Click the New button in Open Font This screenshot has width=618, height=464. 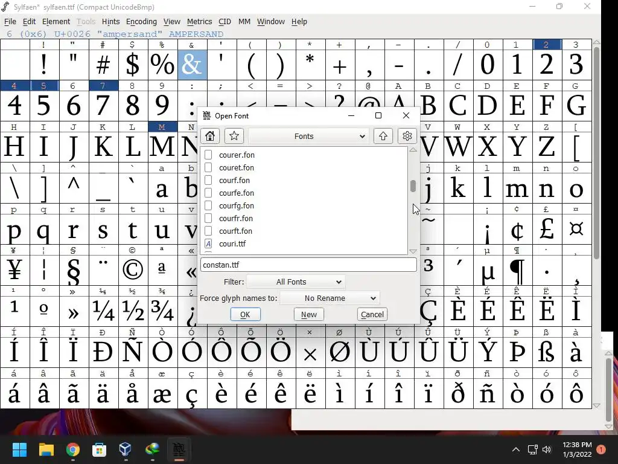tap(308, 314)
